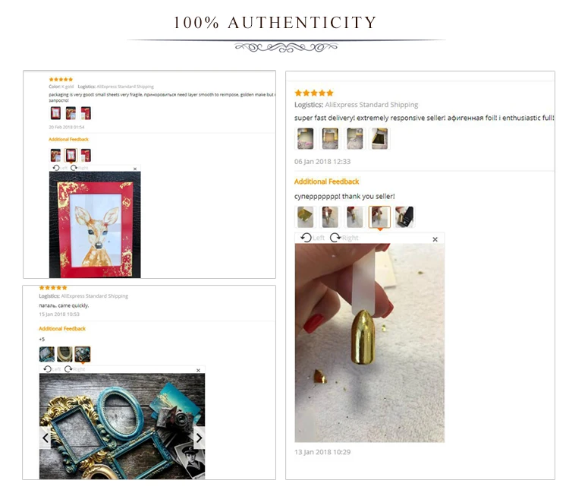The width and height of the screenshot is (569, 493).
Task: Close the deer picture viewer
Action: [x=135, y=169]
